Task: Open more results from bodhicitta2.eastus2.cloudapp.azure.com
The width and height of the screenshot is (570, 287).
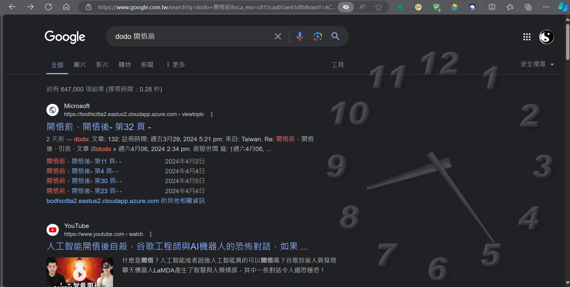Action: pyautogui.click(x=126, y=201)
